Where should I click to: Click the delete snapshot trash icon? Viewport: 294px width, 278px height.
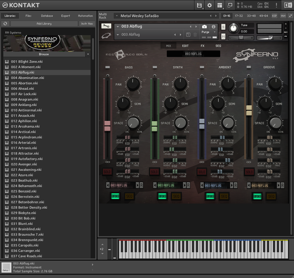195,35
